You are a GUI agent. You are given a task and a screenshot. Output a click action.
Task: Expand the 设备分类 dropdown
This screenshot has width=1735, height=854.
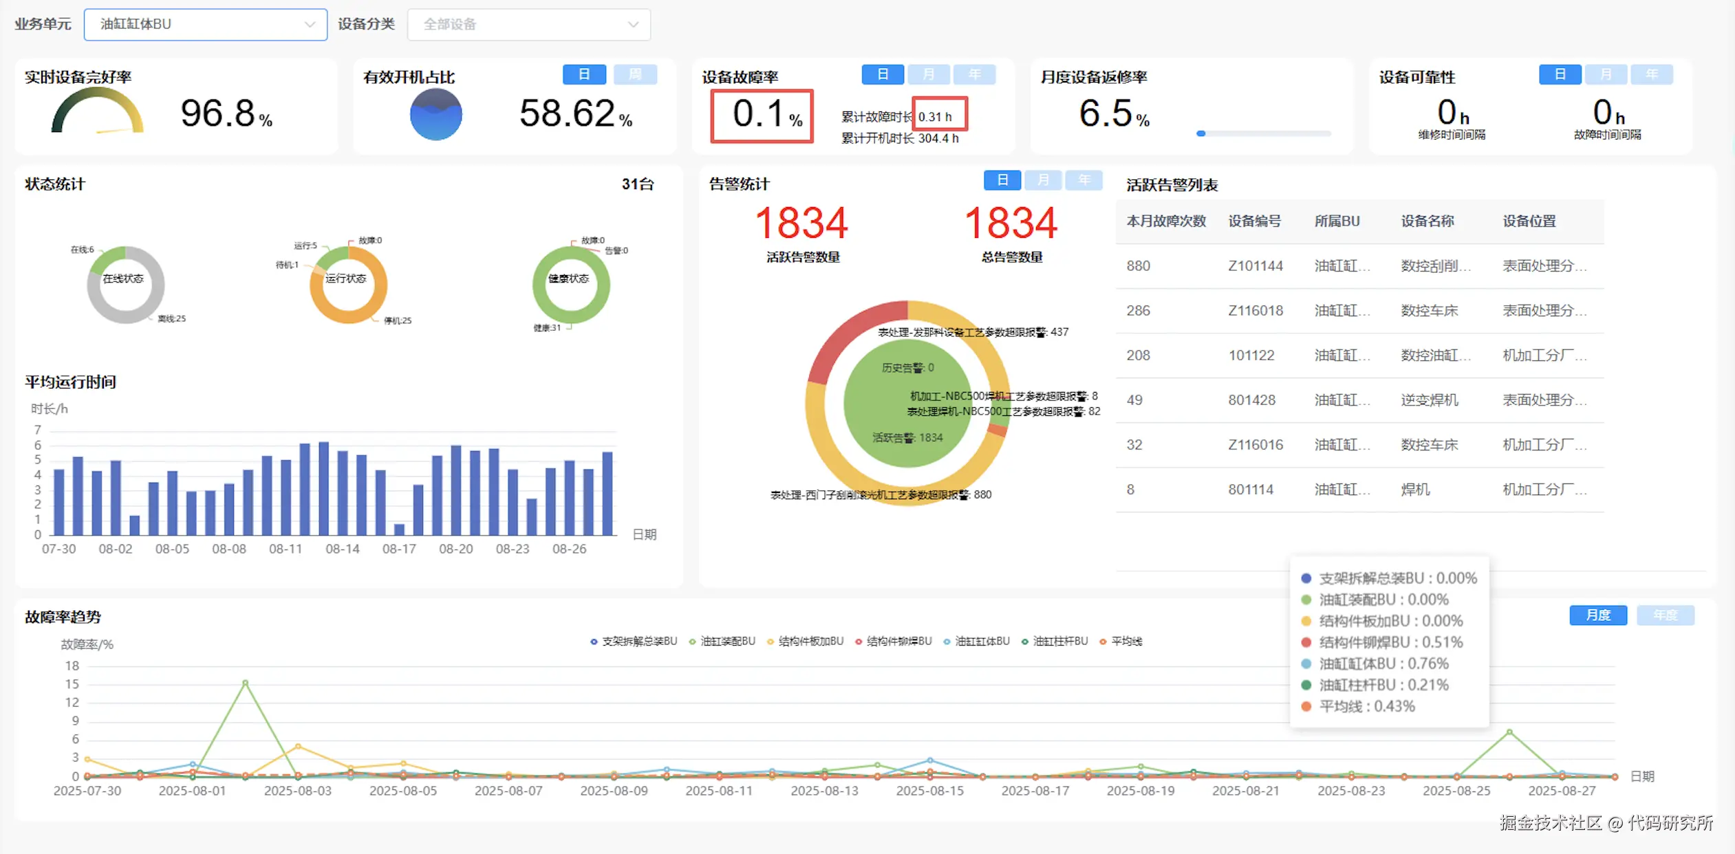pyautogui.click(x=528, y=24)
